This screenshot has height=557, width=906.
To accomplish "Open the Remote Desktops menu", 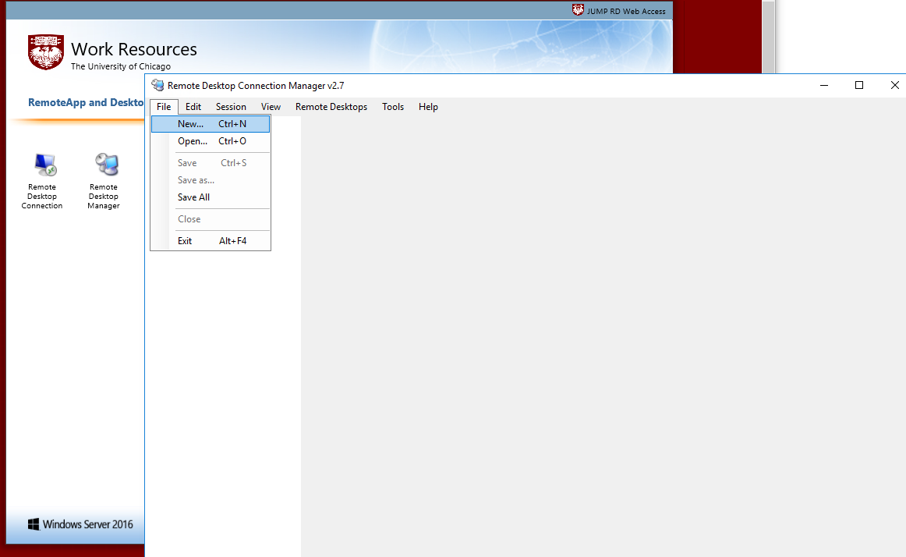I will (x=331, y=107).
